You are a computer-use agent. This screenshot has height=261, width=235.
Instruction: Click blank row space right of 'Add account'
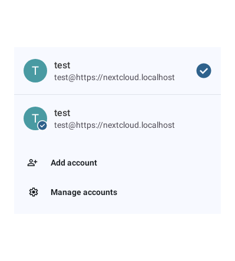158,163
